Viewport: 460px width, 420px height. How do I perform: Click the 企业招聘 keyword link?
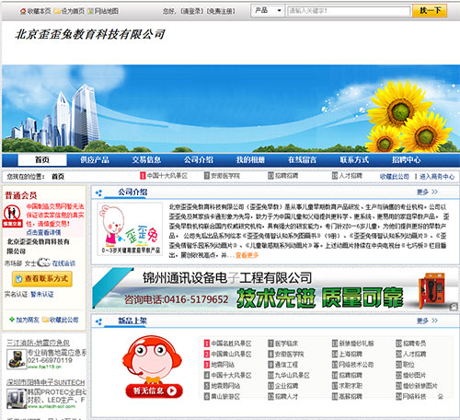(x=286, y=386)
